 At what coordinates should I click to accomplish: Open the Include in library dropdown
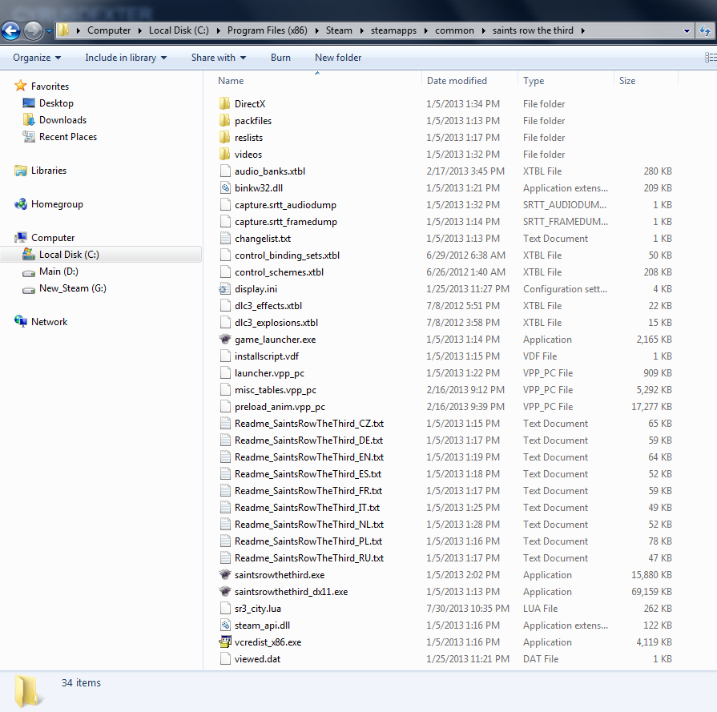point(126,58)
